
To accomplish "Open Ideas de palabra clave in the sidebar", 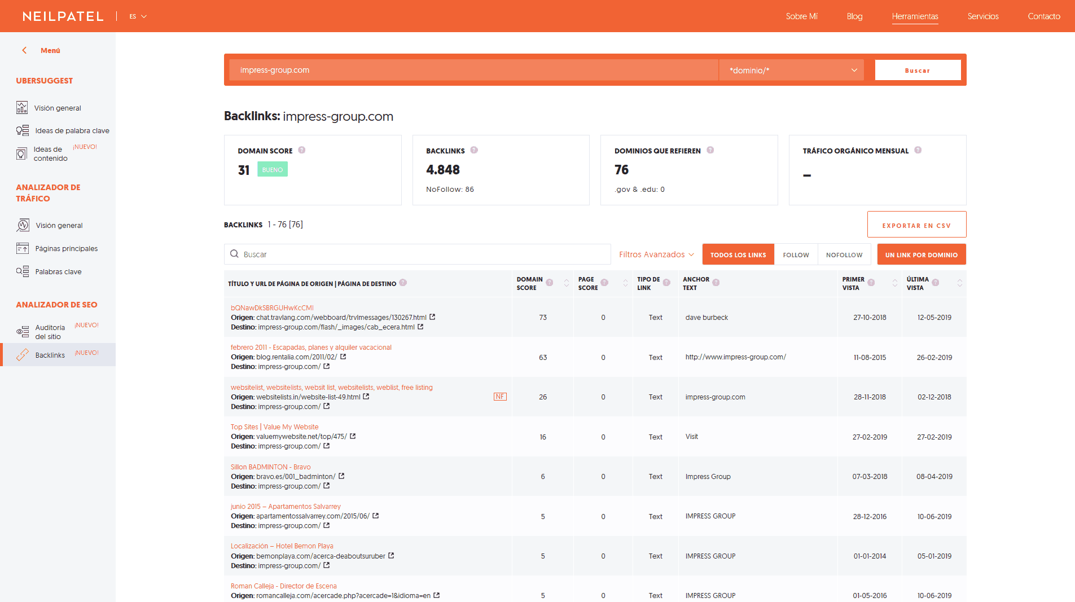I will coord(72,130).
